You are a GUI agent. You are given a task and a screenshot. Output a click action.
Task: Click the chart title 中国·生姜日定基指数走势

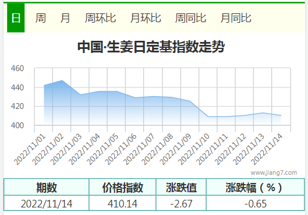[x=151, y=47]
